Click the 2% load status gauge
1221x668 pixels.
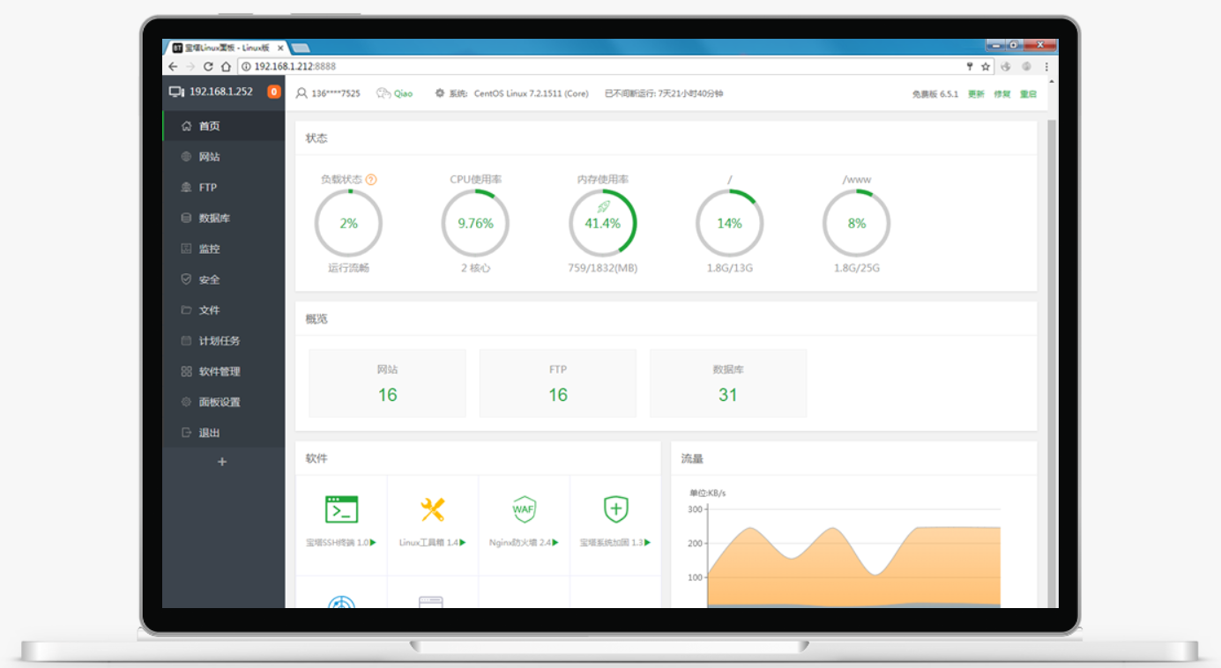click(349, 224)
